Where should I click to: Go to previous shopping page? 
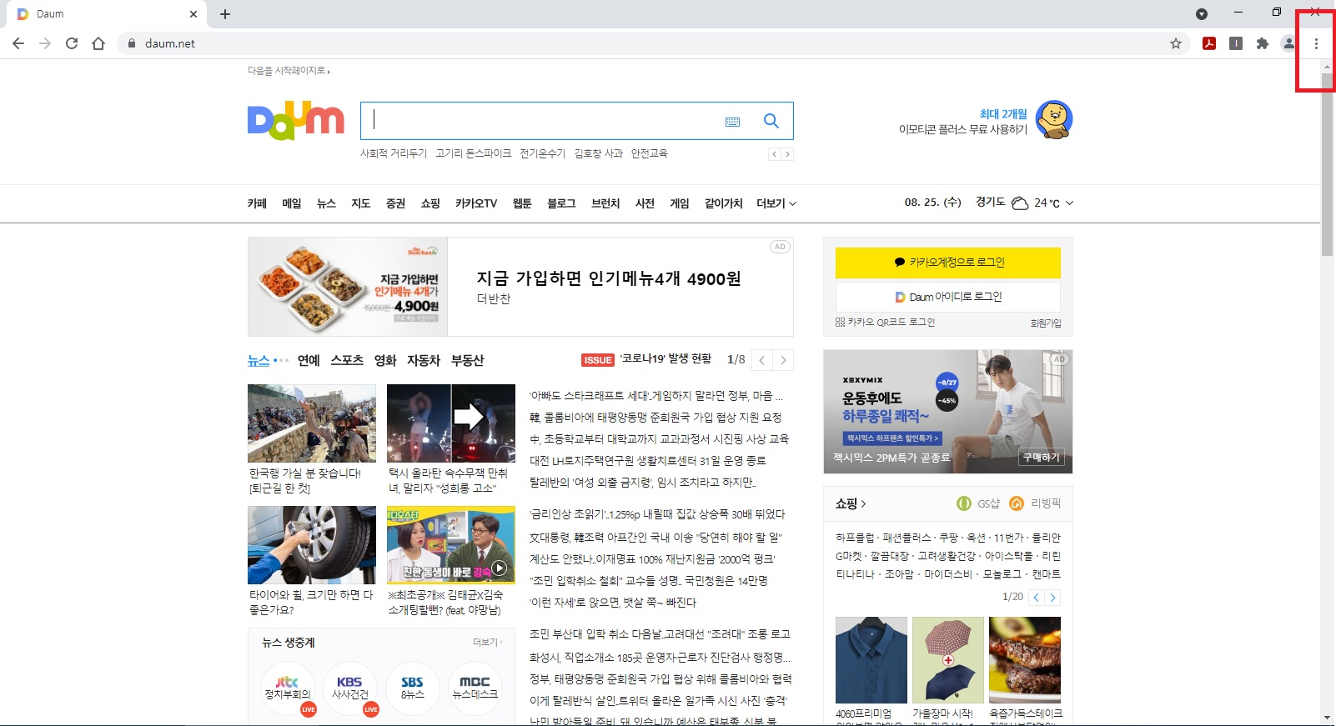pyautogui.click(x=1036, y=598)
